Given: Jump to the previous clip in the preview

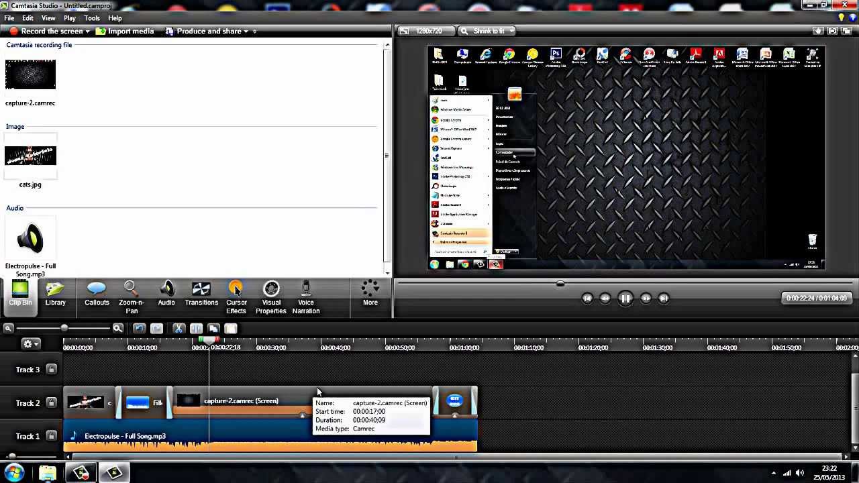Looking at the screenshot, I should click(587, 299).
